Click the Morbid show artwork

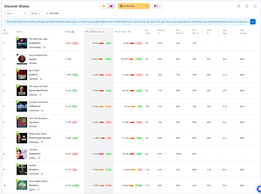[x=22, y=170]
